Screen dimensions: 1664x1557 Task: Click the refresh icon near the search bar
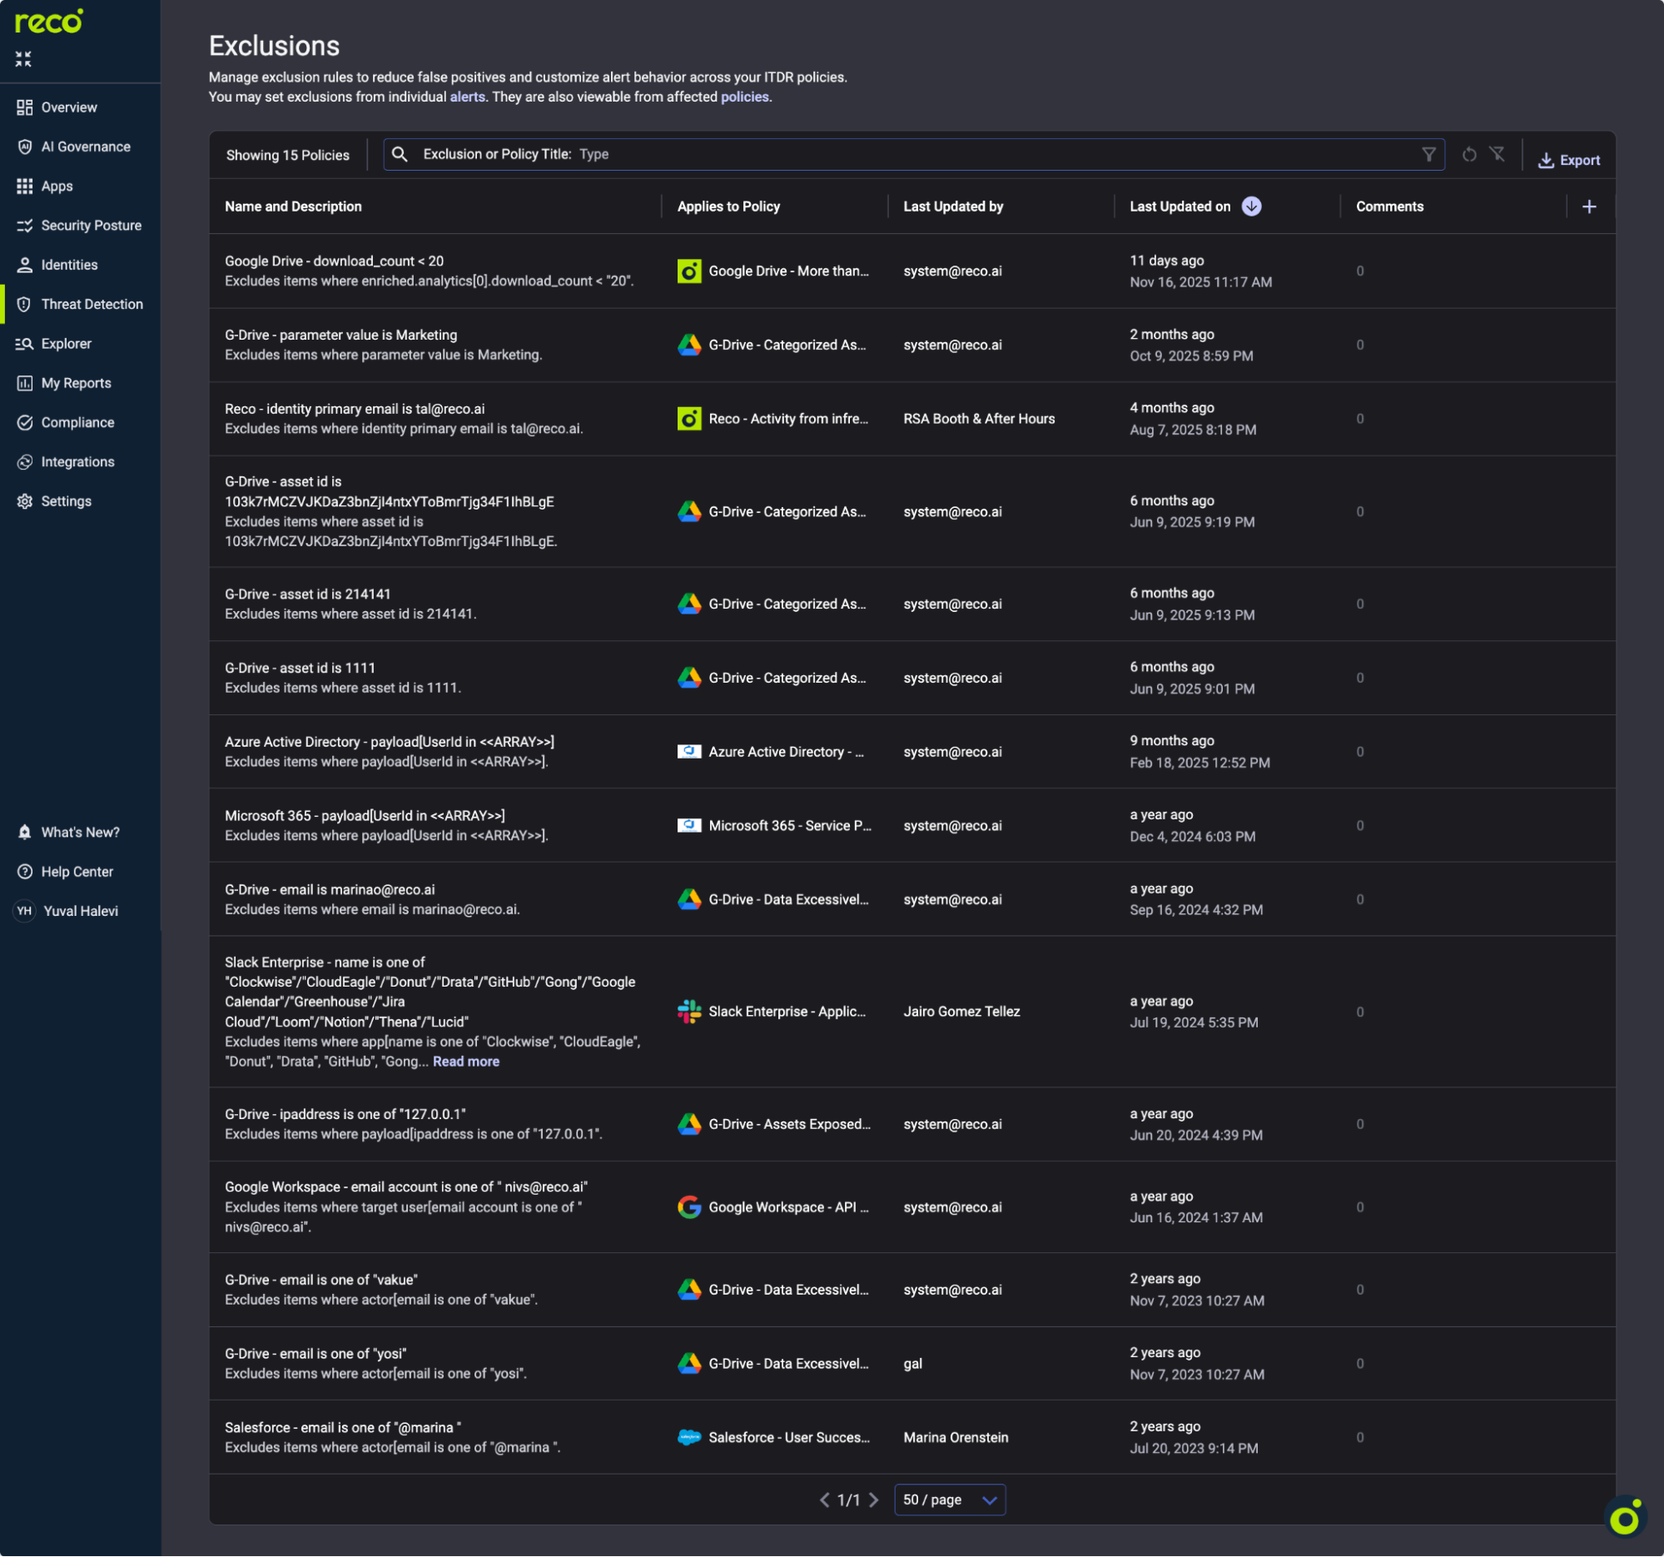[1470, 154]
